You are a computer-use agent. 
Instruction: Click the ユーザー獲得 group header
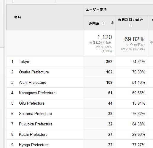96,10
